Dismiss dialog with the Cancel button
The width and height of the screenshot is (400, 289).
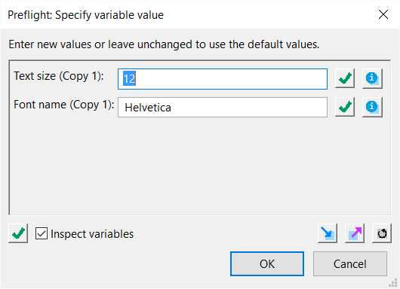pyautogui.click(x=350, y=264)
